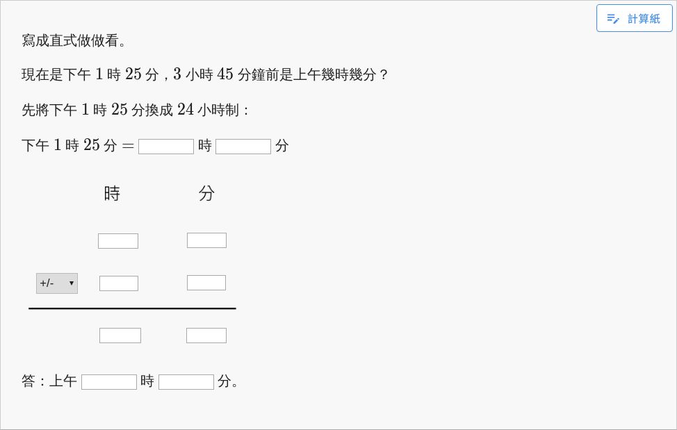Click the blue-bordered 計算紙 button
677x430 pixels.
634,18
